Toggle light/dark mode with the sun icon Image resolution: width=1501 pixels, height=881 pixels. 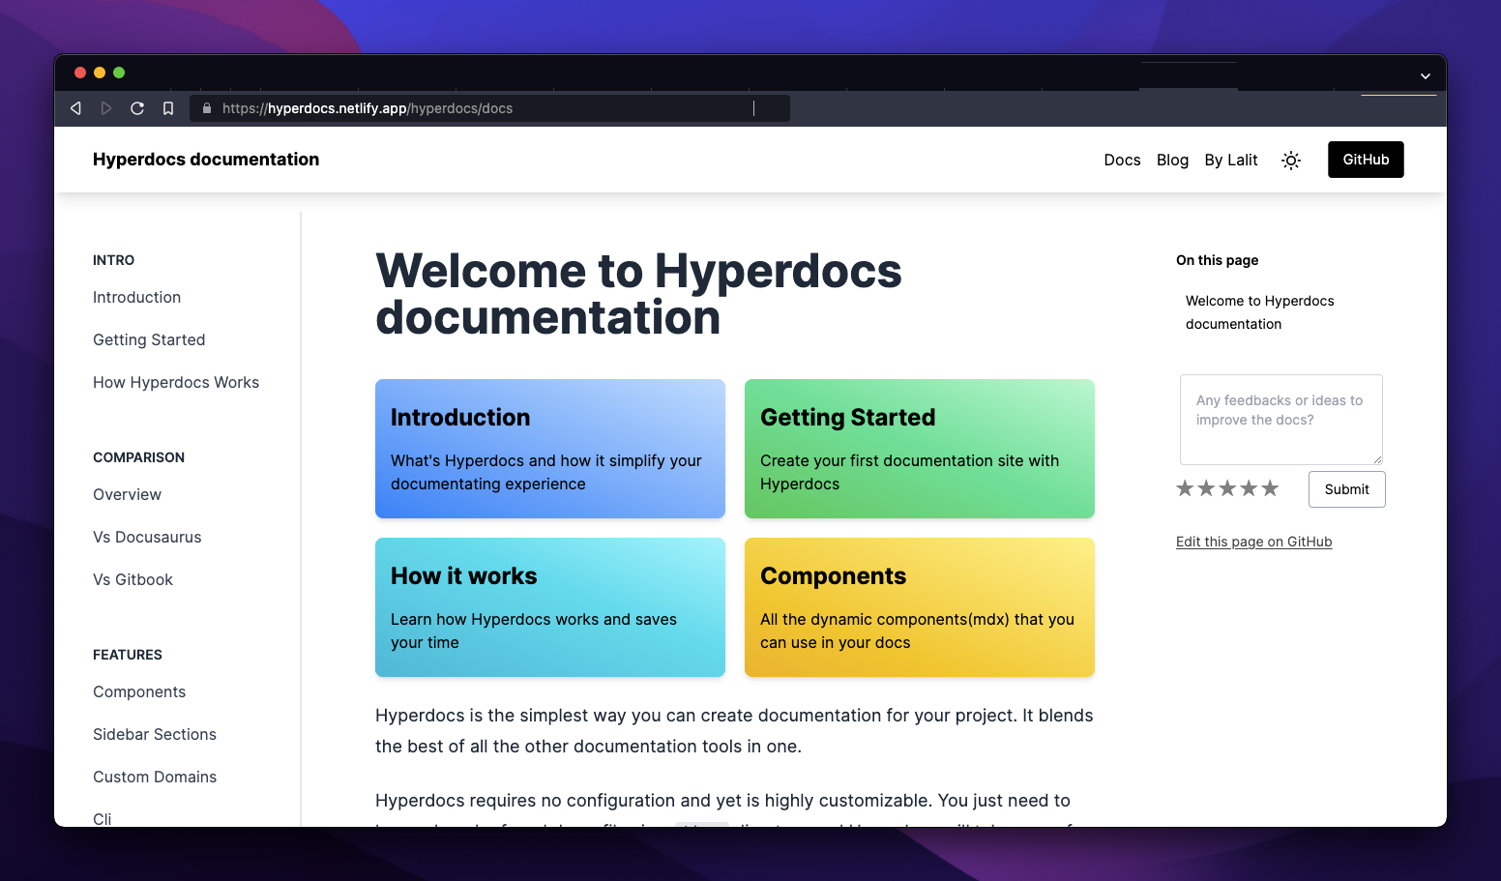pos(1291,160)
